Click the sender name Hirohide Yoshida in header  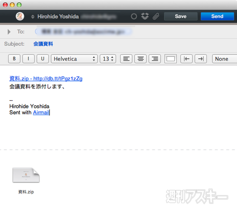(58, 16)
